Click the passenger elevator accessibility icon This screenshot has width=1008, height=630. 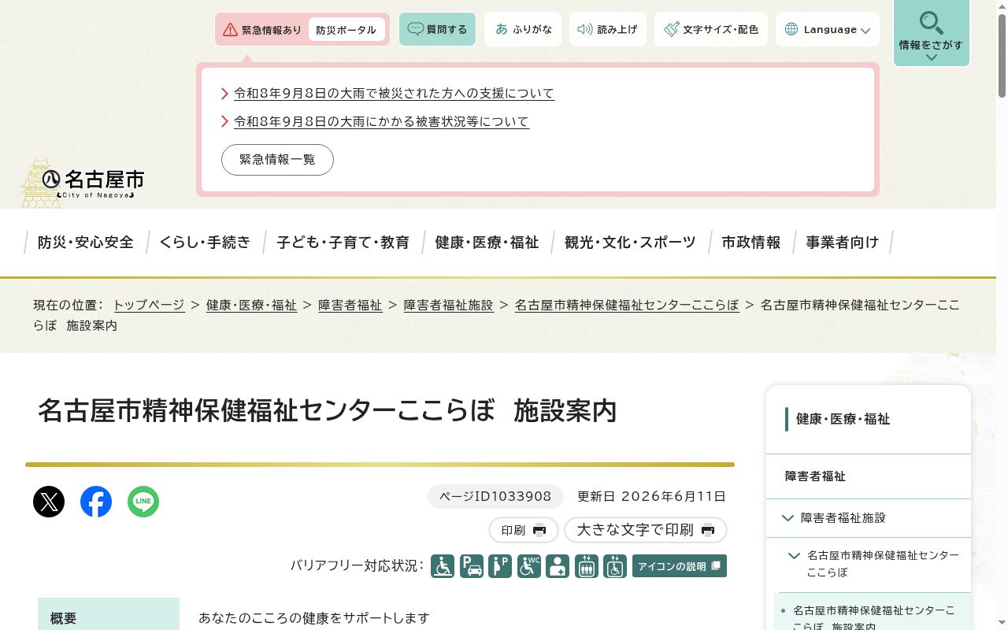click(587, 566)
